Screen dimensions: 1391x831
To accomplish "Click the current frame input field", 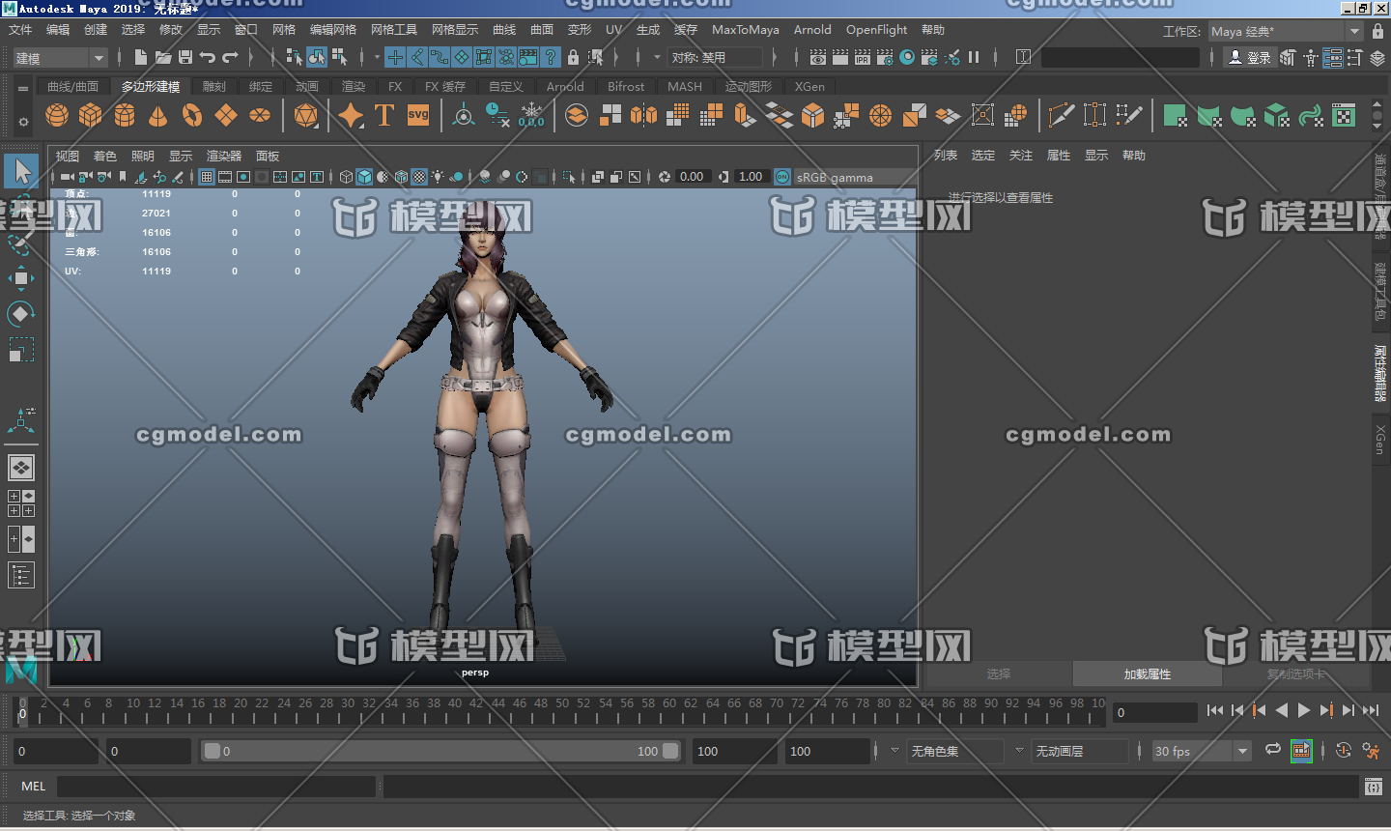I will click(x=1155, y=712).
